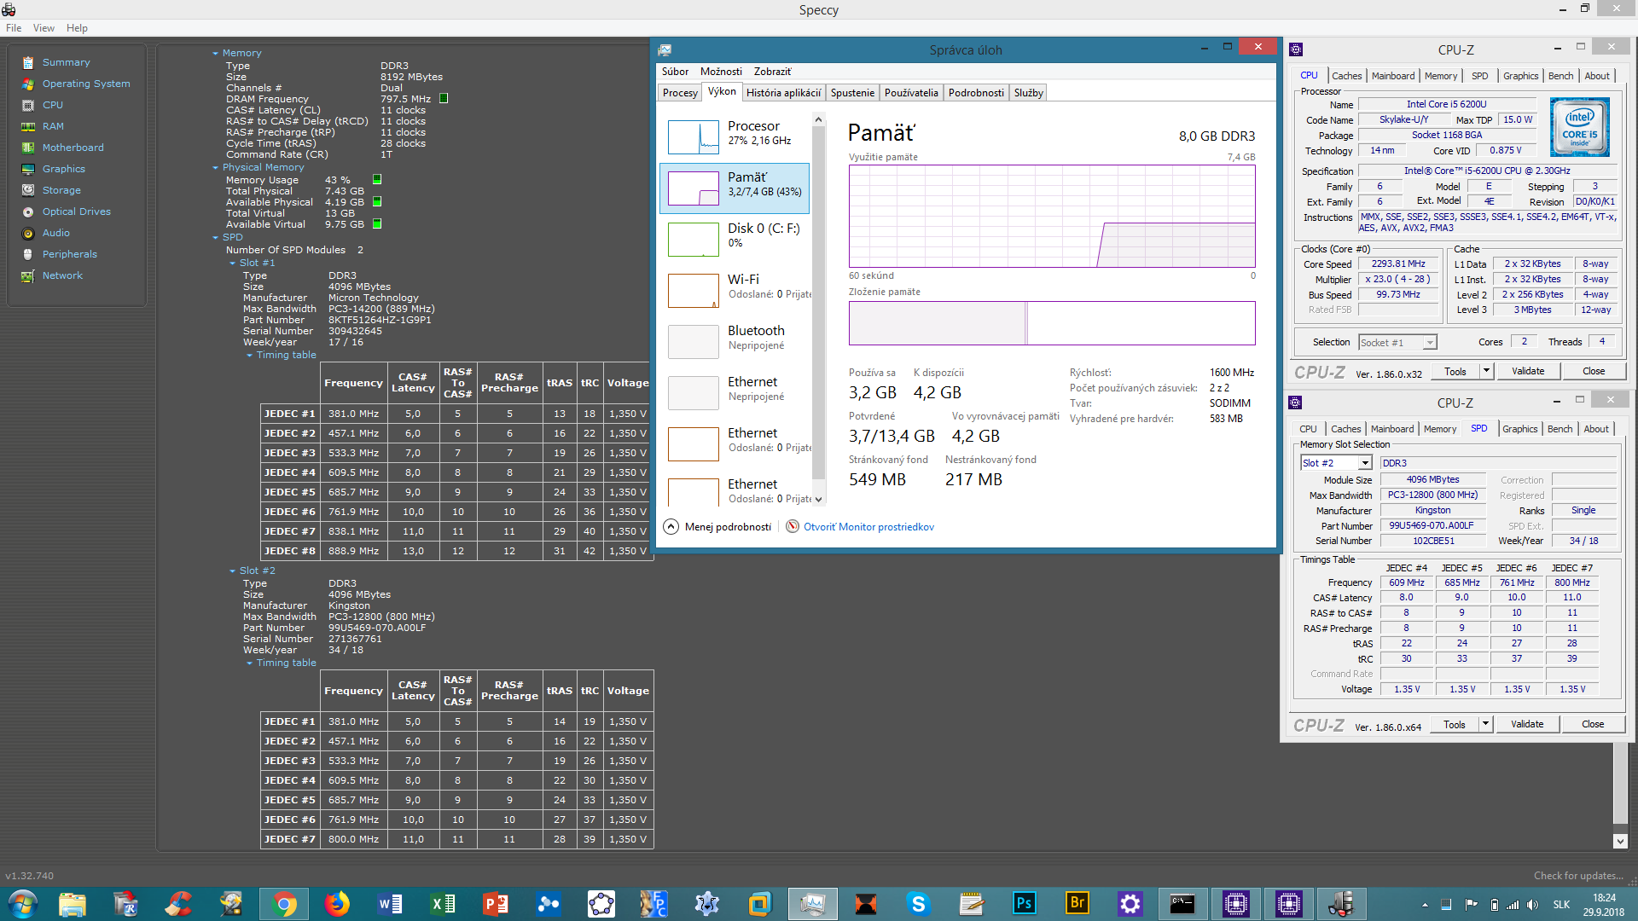Click Check for updates link in Speccy
The height and width of the screenshot is (921, 1638).
pyautogui.click(x=1578, y=876)
